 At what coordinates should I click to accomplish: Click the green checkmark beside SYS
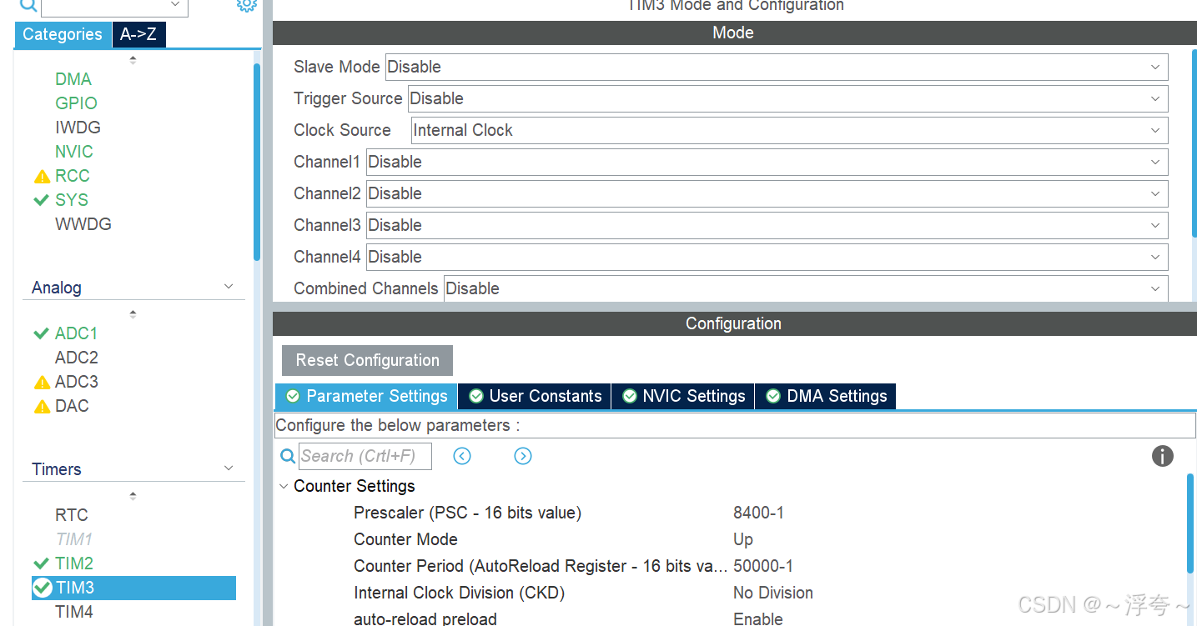[41, 199]
